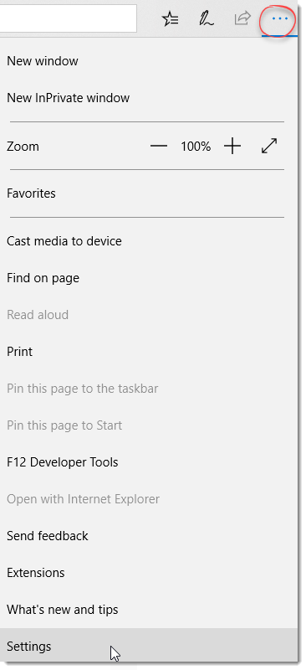The image size is (306, 670).
Task: Open Extensions
Action: tap(149, 573)
